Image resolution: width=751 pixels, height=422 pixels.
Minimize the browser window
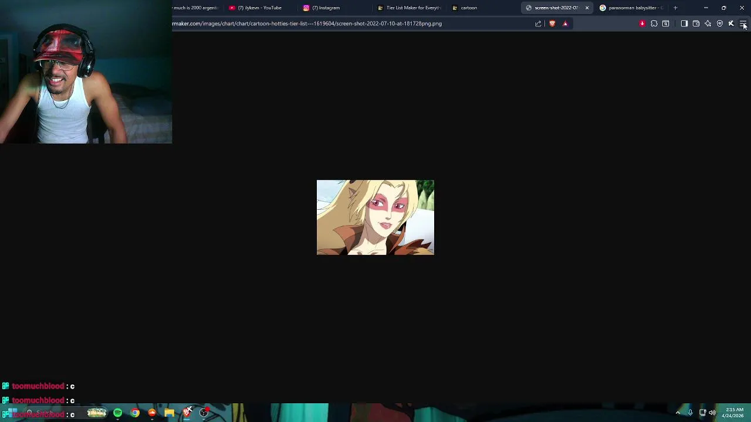706,8
